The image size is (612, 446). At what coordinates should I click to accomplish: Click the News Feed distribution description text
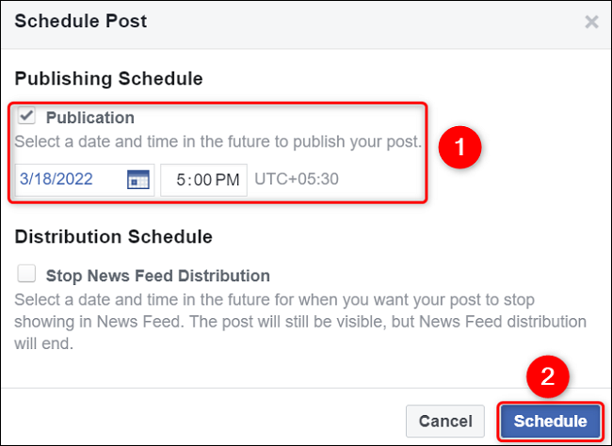coord(300,322)
